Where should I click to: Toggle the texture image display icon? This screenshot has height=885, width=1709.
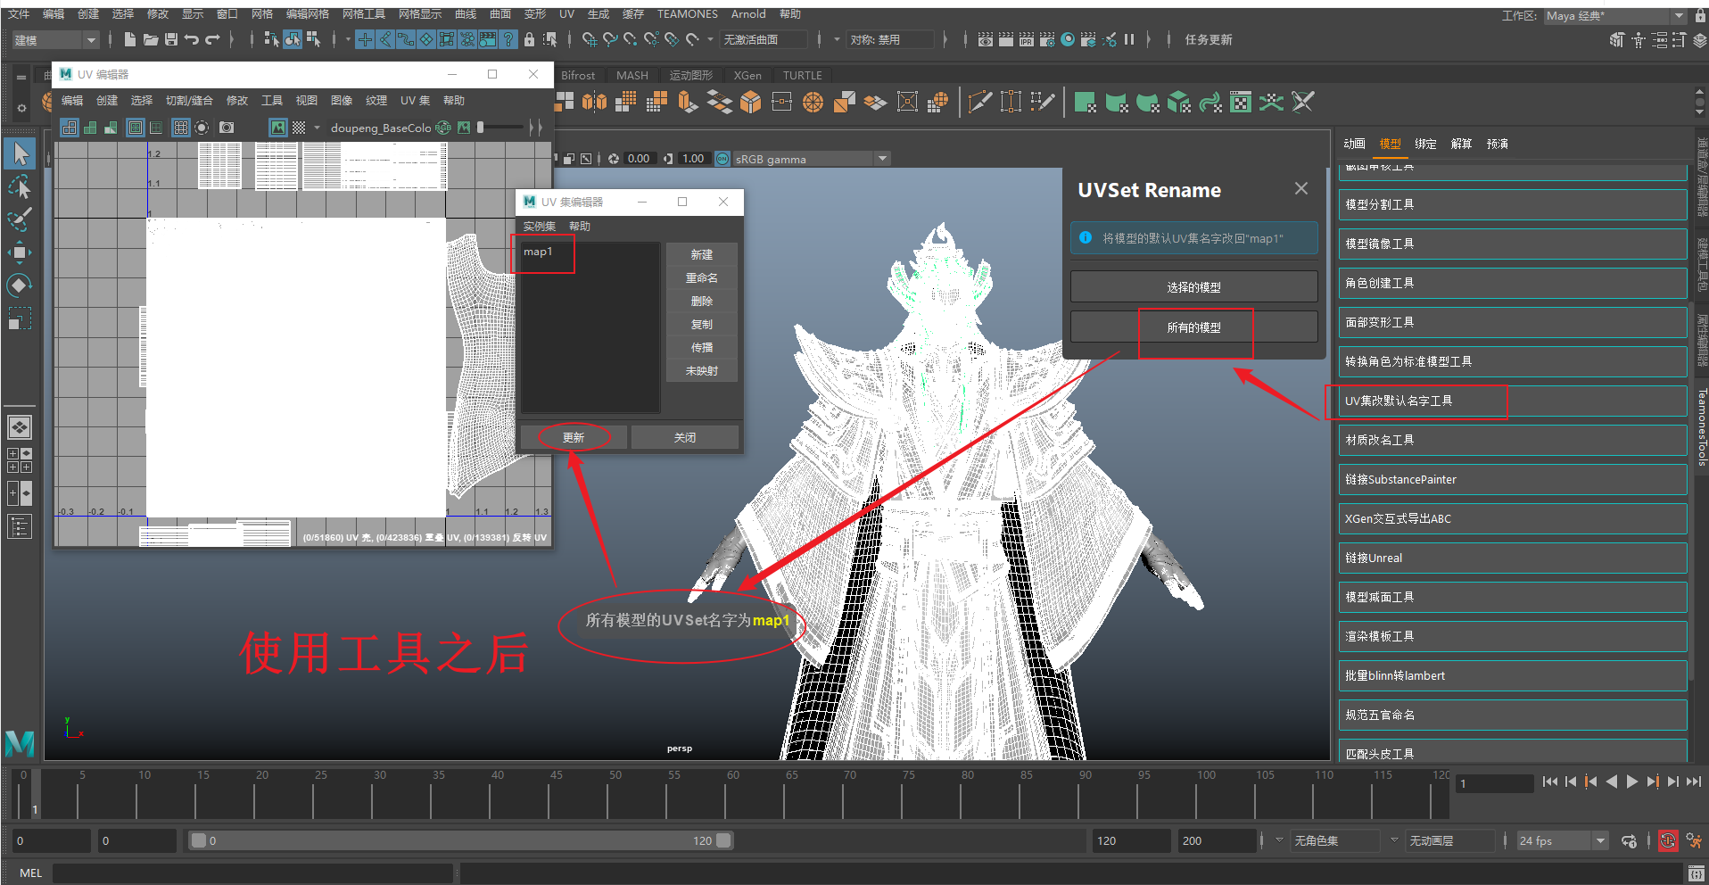pos(278,128)
